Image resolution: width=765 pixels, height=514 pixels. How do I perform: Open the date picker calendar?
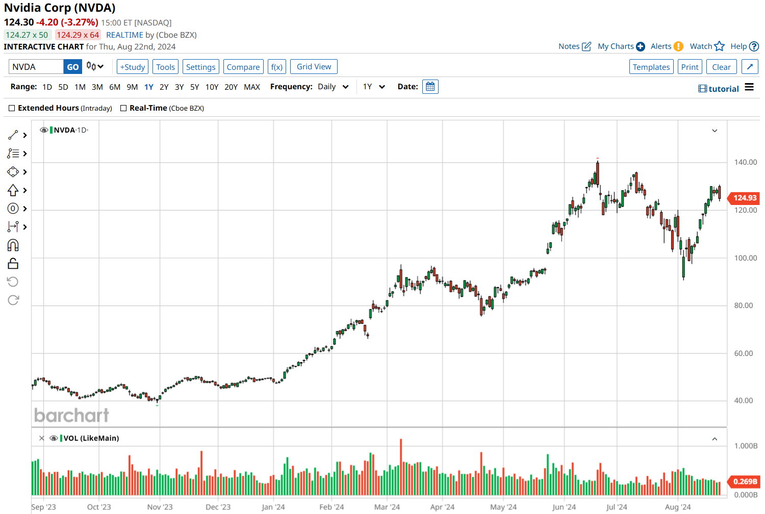[430, 86]
